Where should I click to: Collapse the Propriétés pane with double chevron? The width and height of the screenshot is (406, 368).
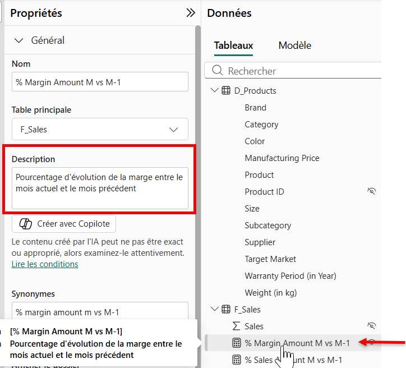point(191,13)
